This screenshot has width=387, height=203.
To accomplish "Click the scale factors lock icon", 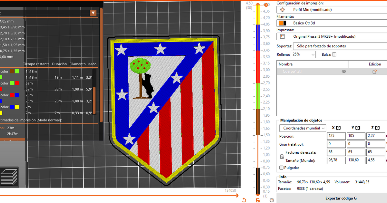I will pos(282,156).
